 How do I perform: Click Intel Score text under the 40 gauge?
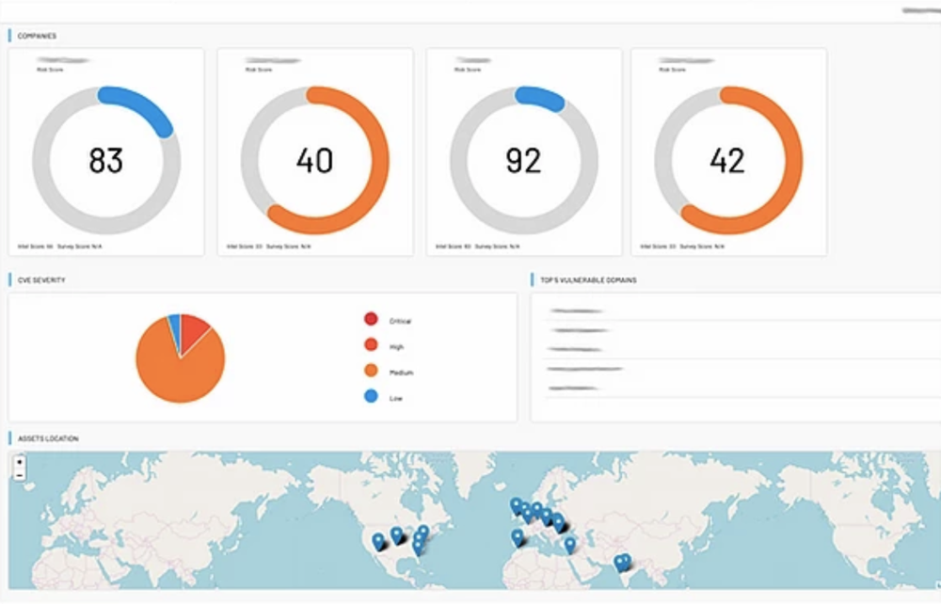(x=245, y=246)
